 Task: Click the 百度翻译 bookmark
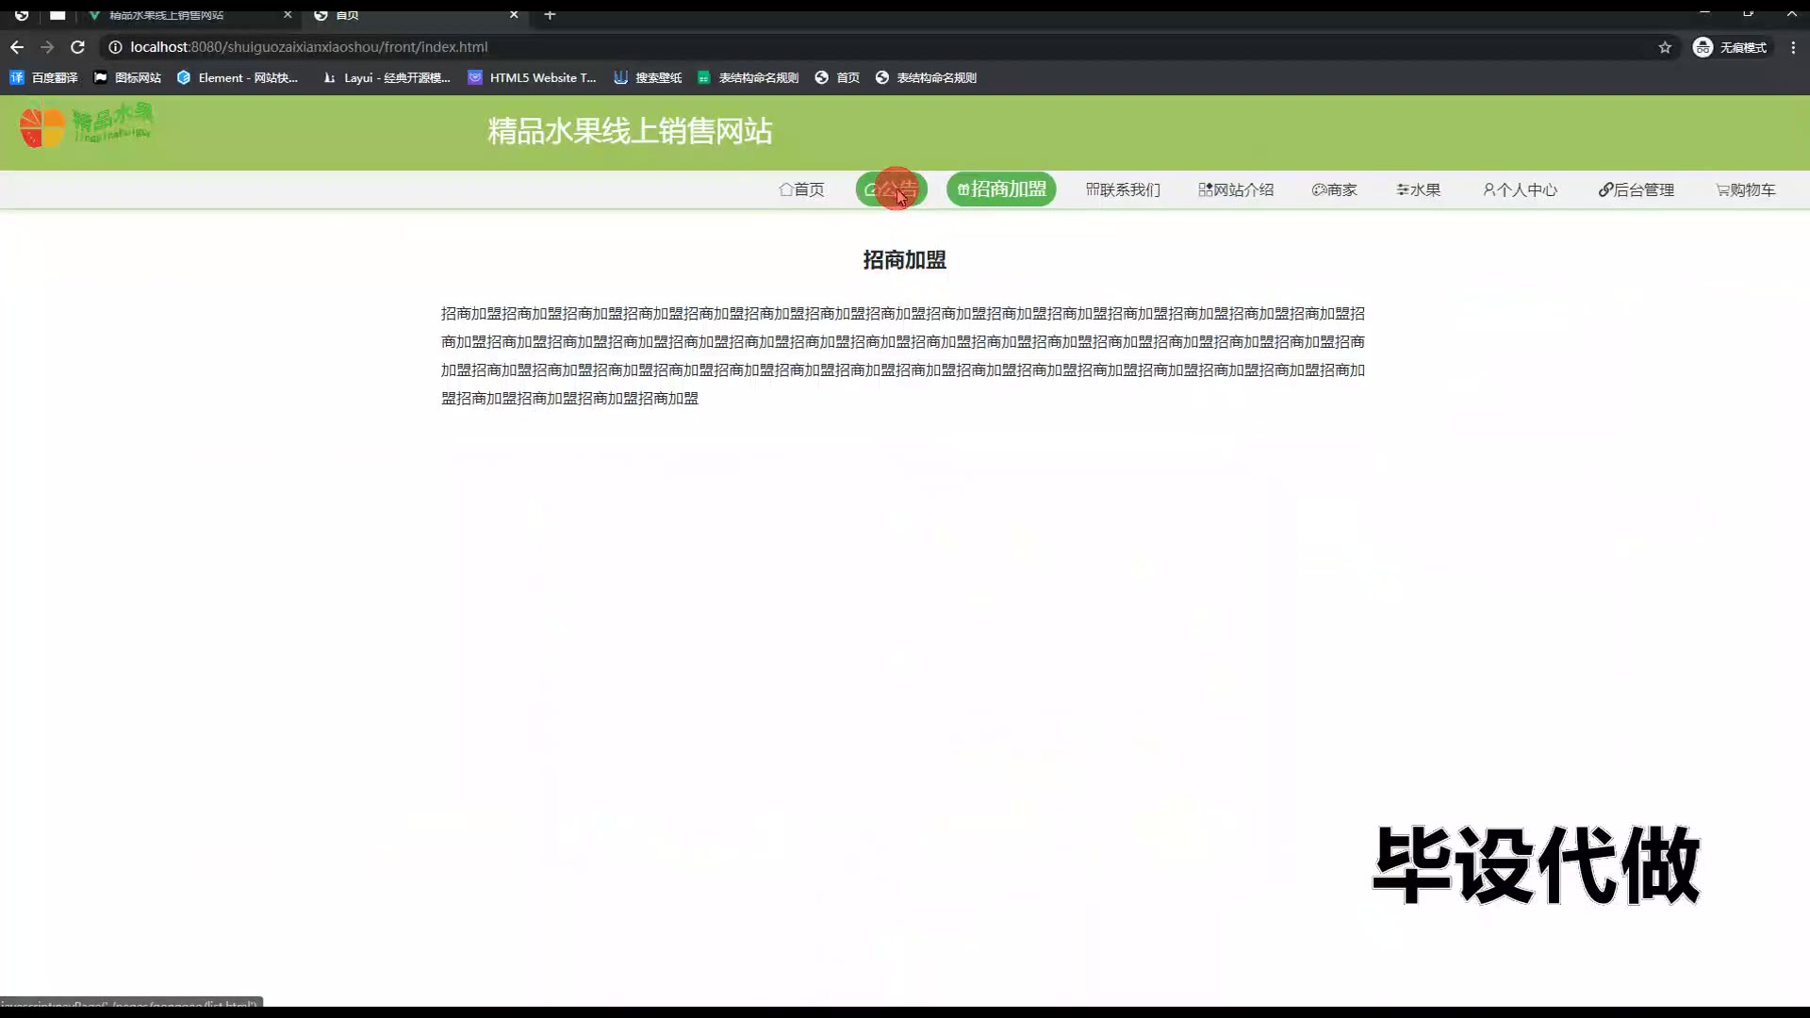[44, 78]
